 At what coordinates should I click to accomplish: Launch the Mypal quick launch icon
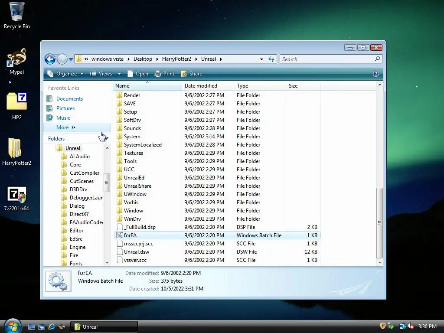(x=62, y=327)
